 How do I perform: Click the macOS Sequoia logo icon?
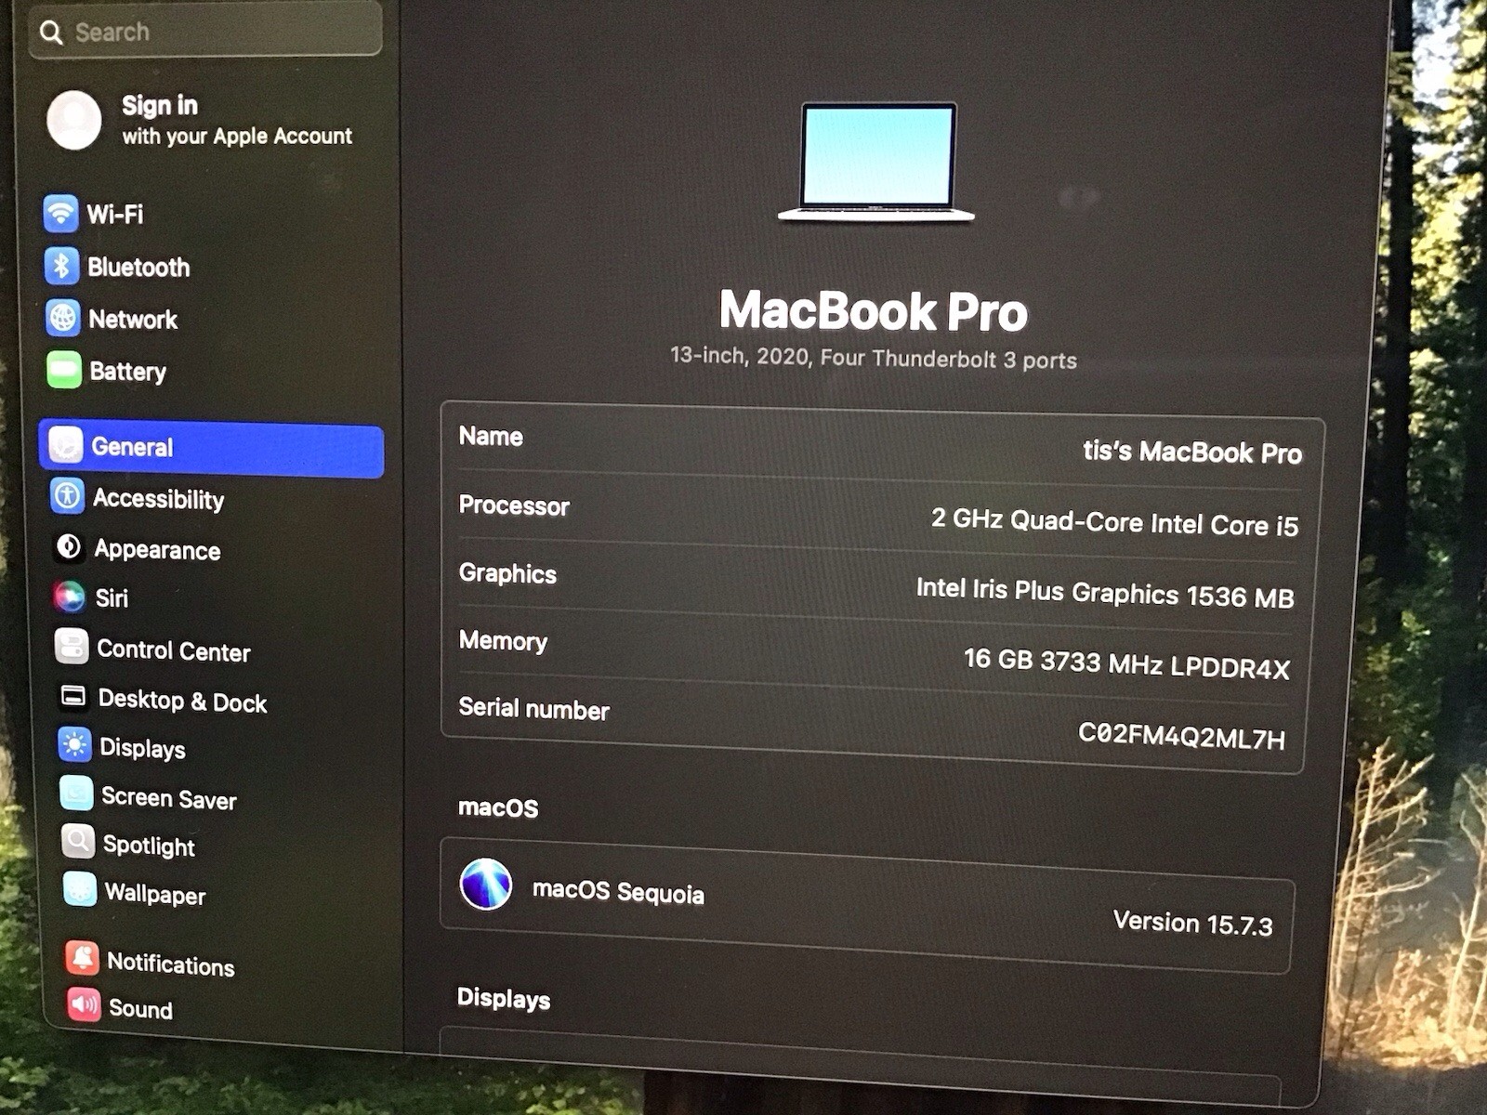(x=486, y=884)
